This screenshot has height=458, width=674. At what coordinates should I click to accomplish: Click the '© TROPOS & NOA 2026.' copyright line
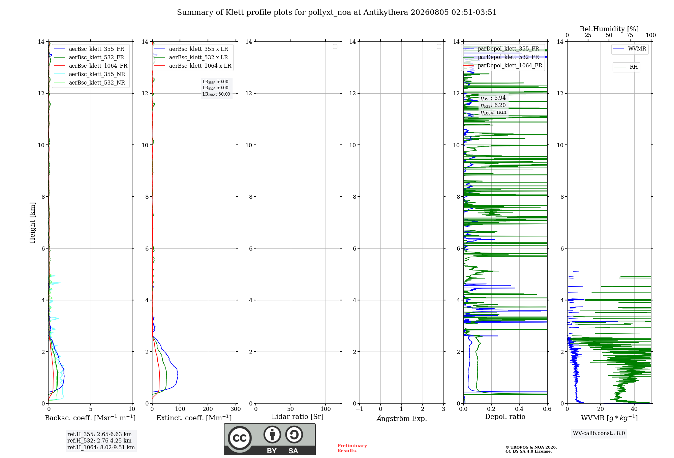click(x=531, y=447)
